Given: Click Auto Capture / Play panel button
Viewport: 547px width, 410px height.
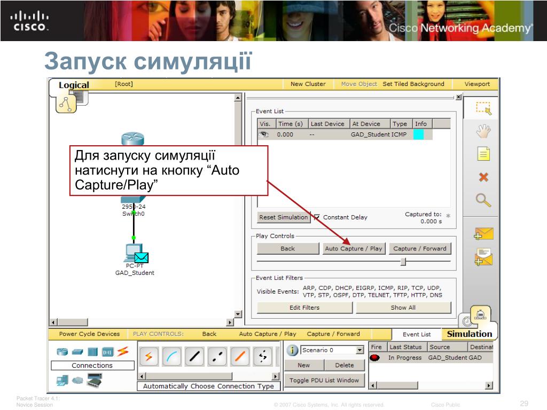Looking at the screenshot, I should pyautogui.click(x=354, y=249).
